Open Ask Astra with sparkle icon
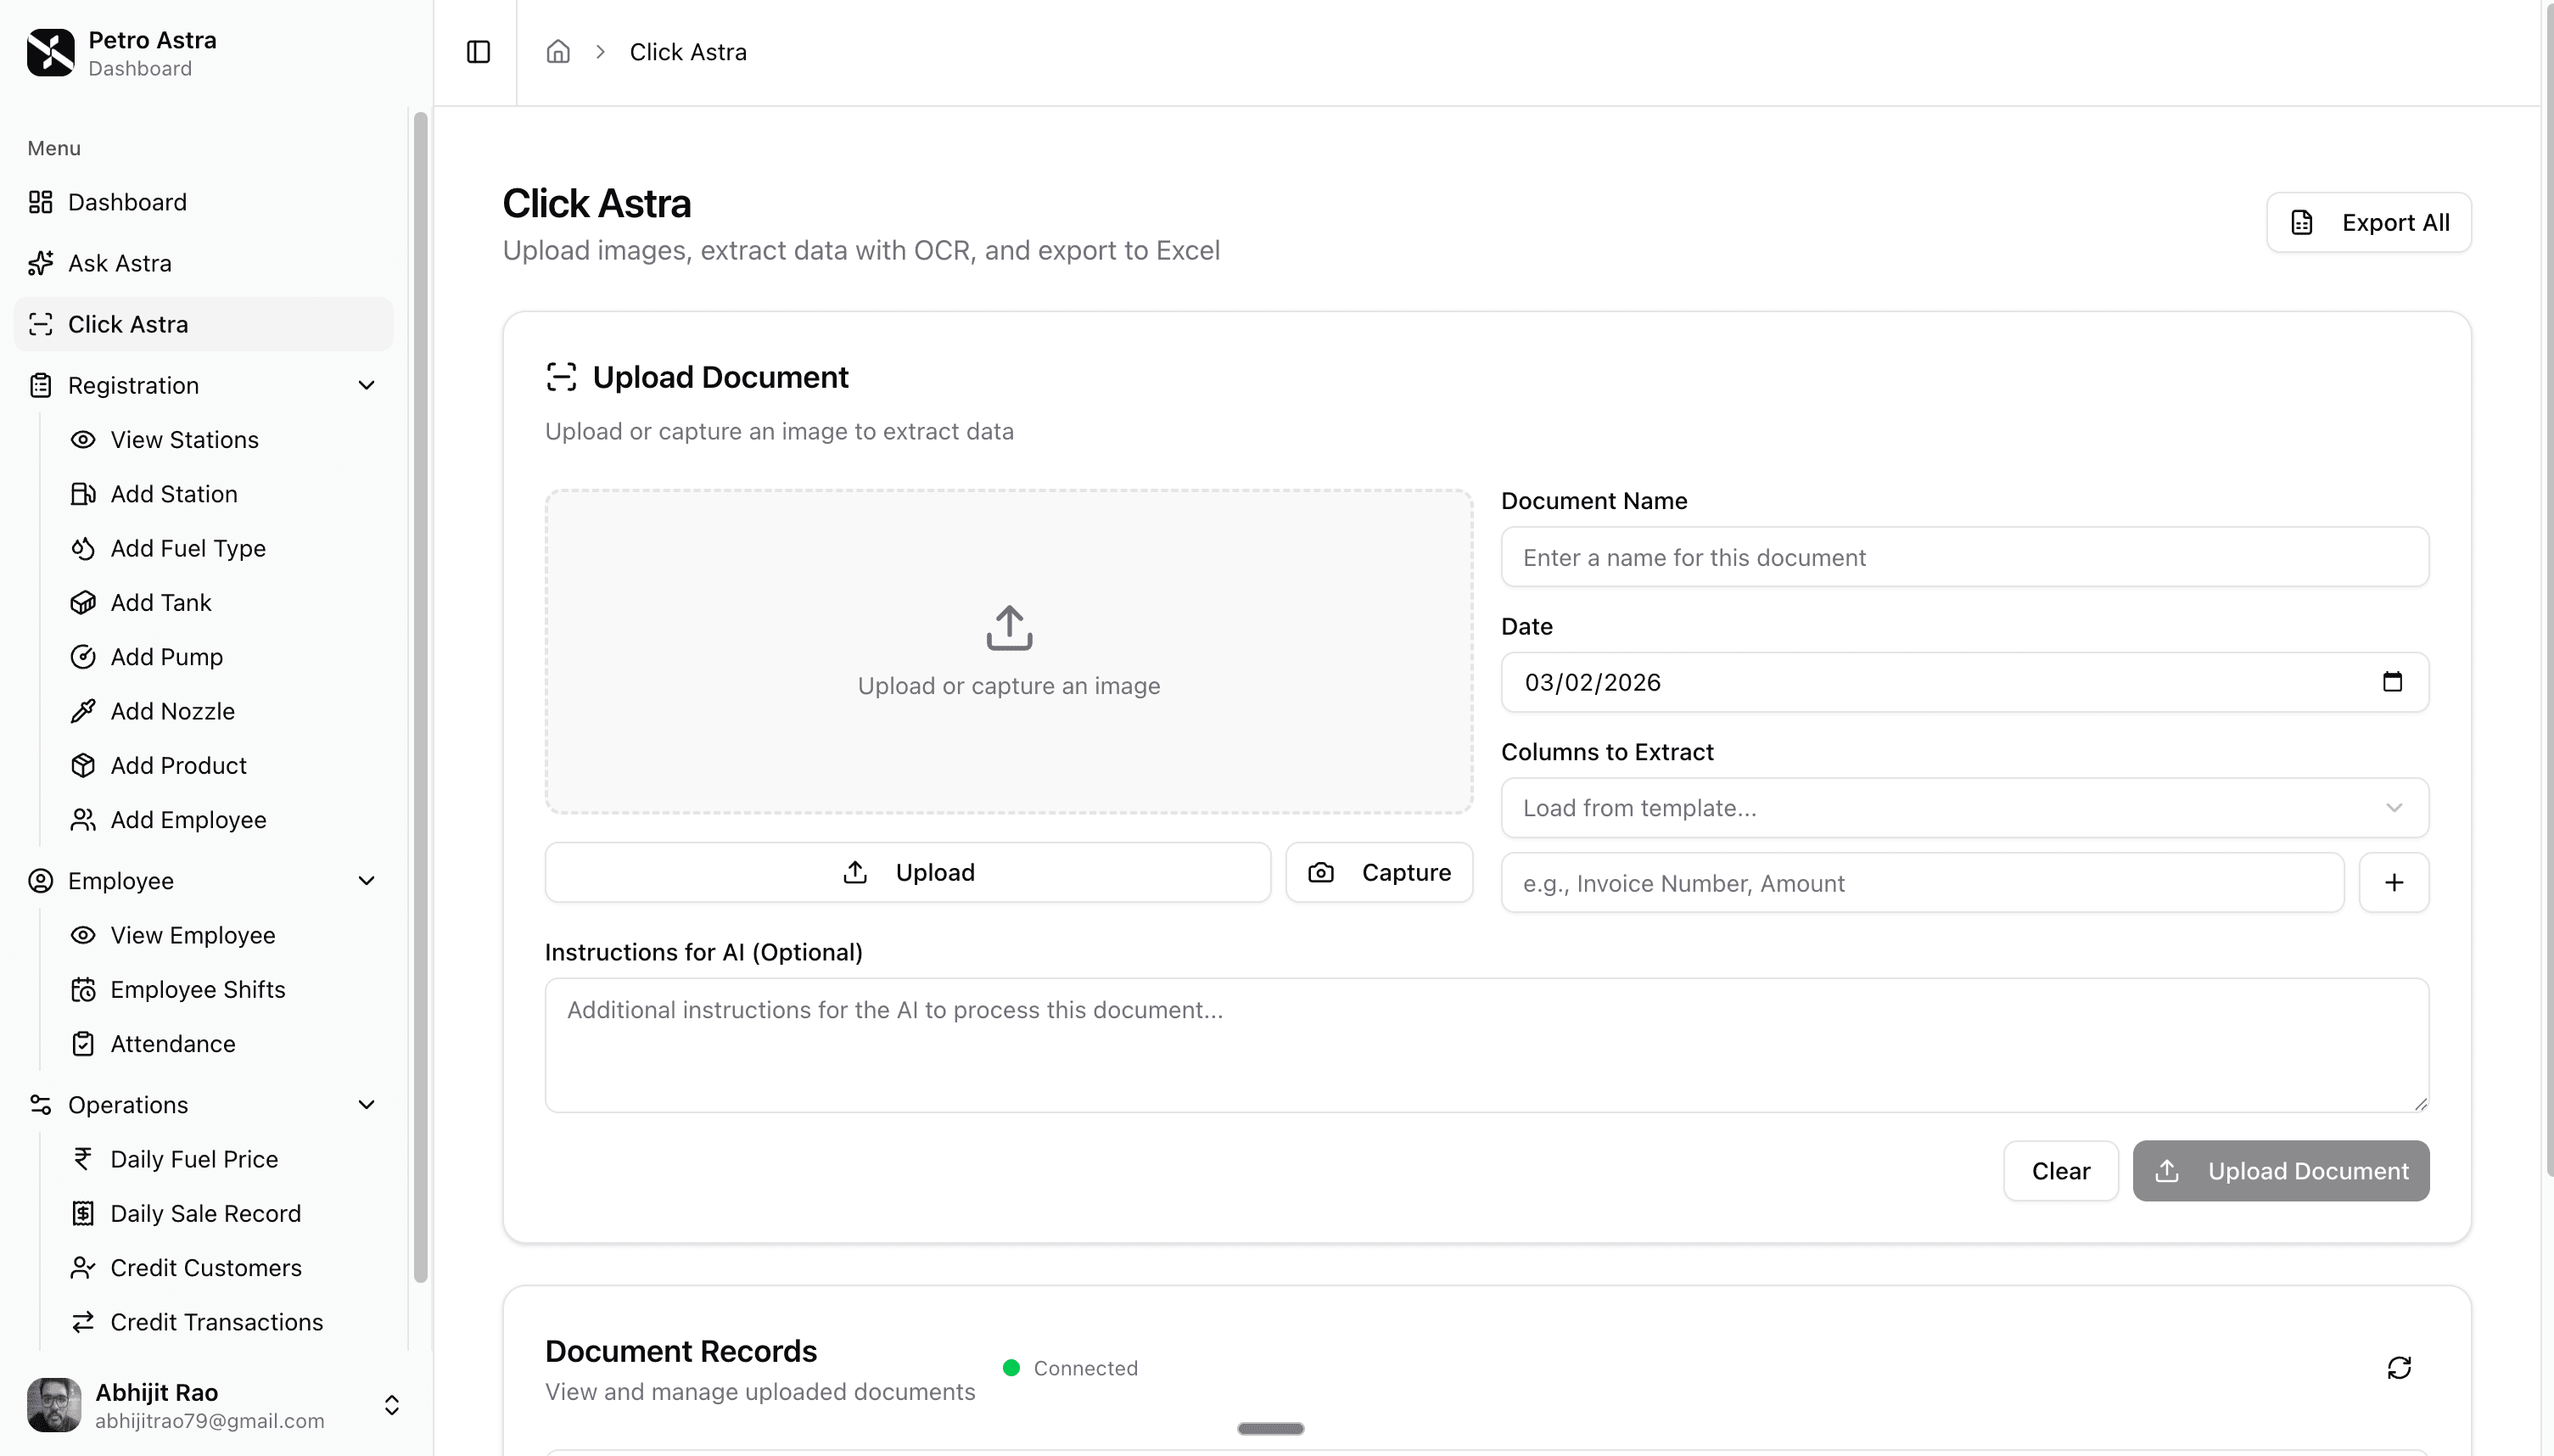This screenshot has width=2554, height=1456. [x=41, y=263]
